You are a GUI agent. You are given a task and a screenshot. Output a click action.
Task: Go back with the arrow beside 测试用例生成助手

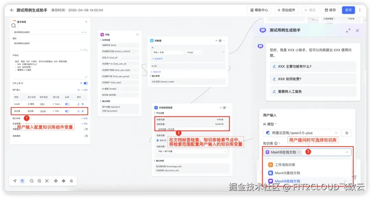pyautogui.click(x=12, y=10)
